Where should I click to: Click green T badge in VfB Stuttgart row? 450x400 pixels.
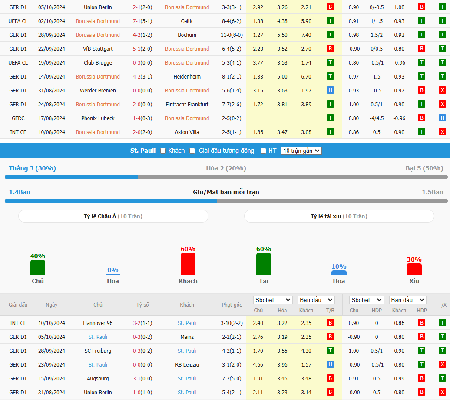click(x=442, y=49)
